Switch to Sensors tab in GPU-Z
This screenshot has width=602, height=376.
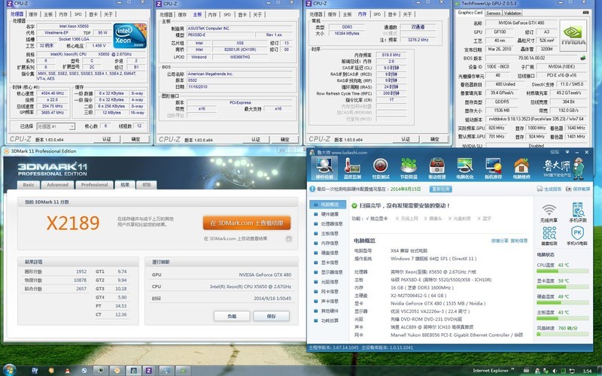(x=493, y=13)
